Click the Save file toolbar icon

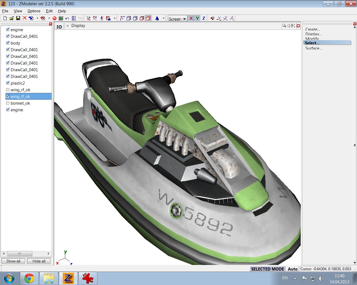(x=18, y=18)
